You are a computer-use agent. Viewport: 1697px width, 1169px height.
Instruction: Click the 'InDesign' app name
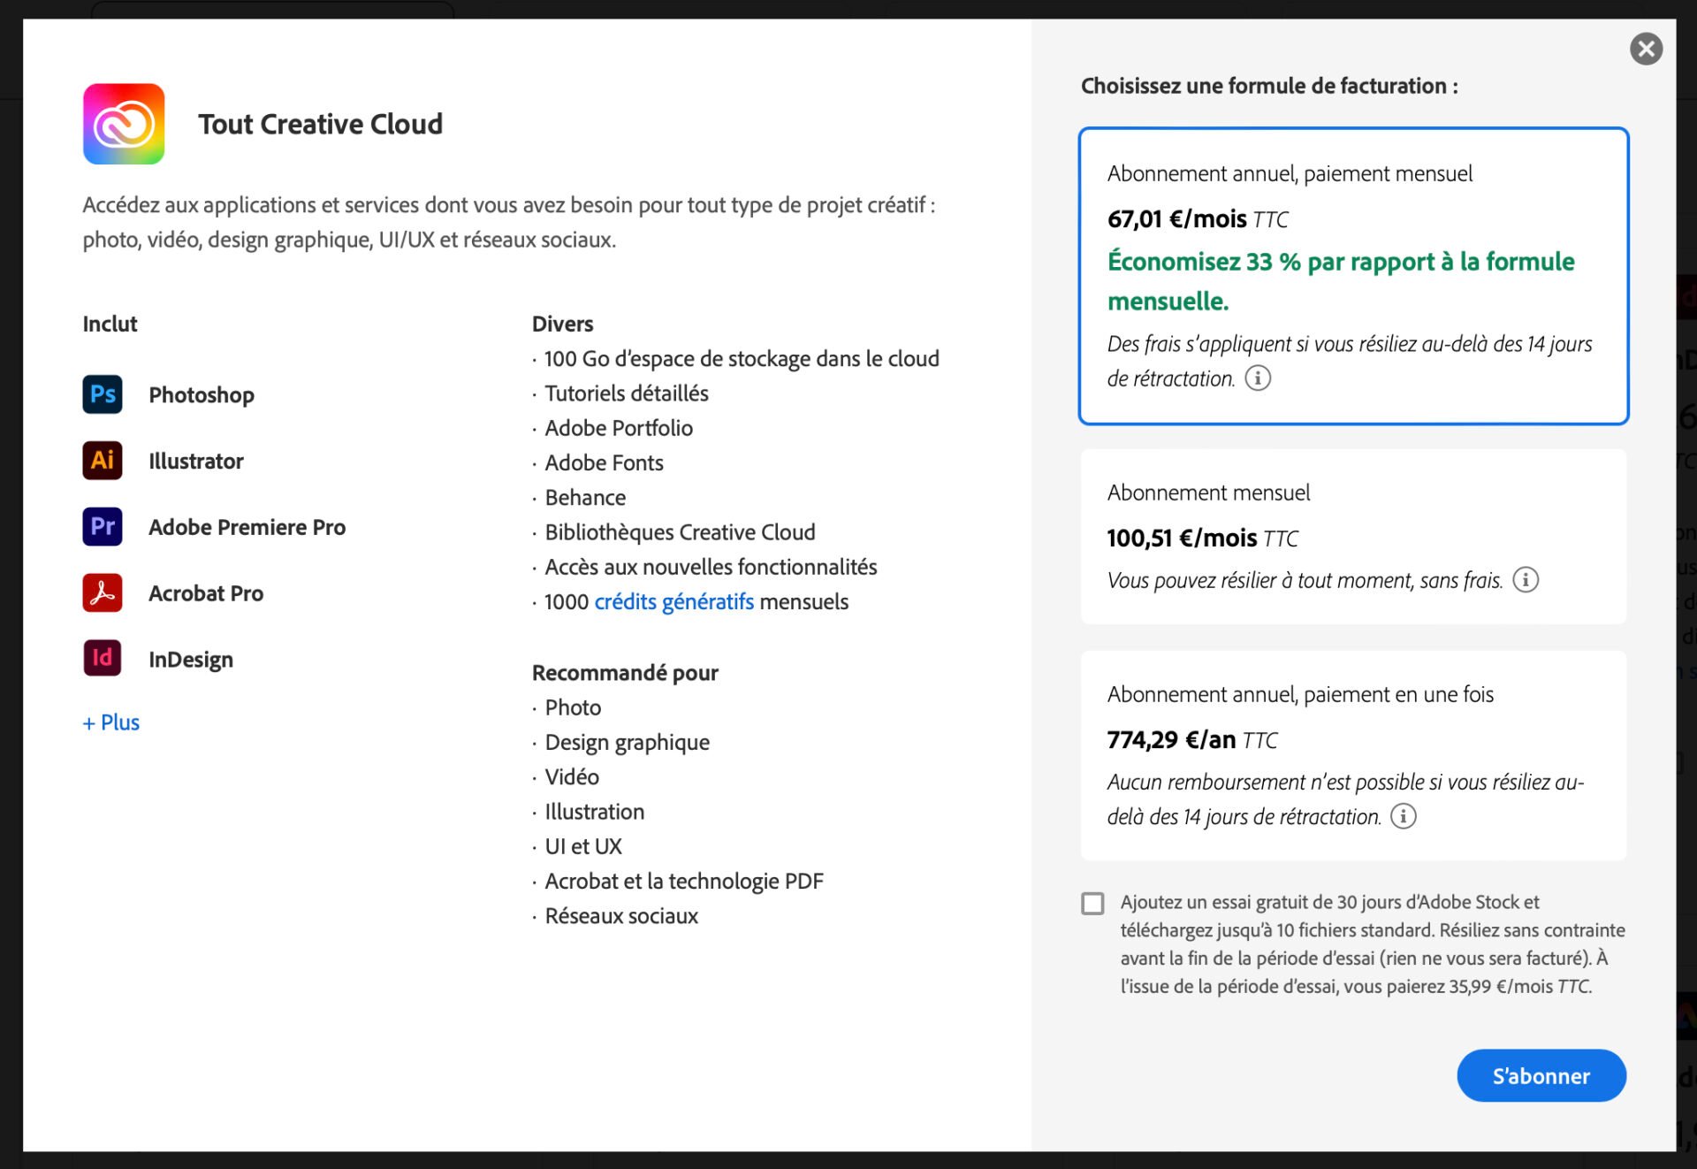pyautogui.click(x=191, y=660)
